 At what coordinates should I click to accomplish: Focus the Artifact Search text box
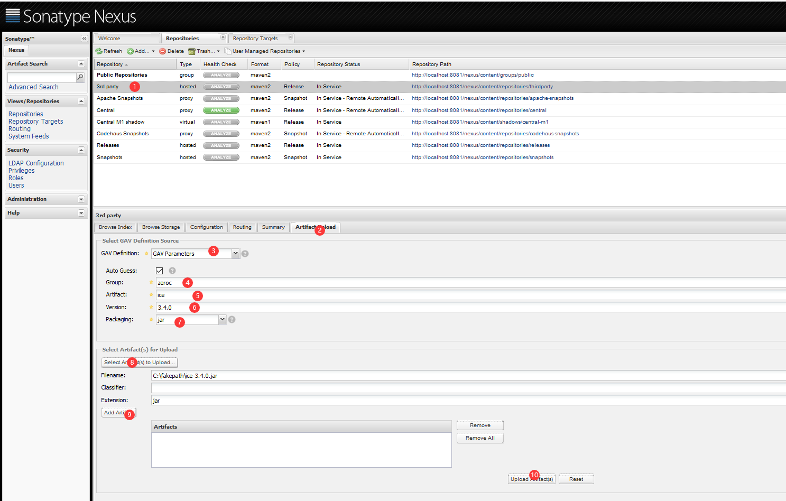pos(42,78)
